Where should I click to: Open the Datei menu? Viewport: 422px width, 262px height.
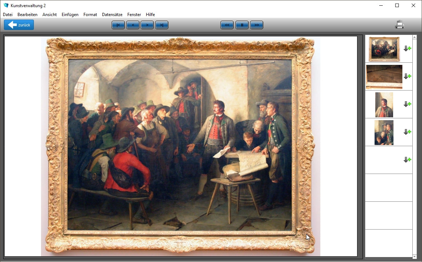7,15
